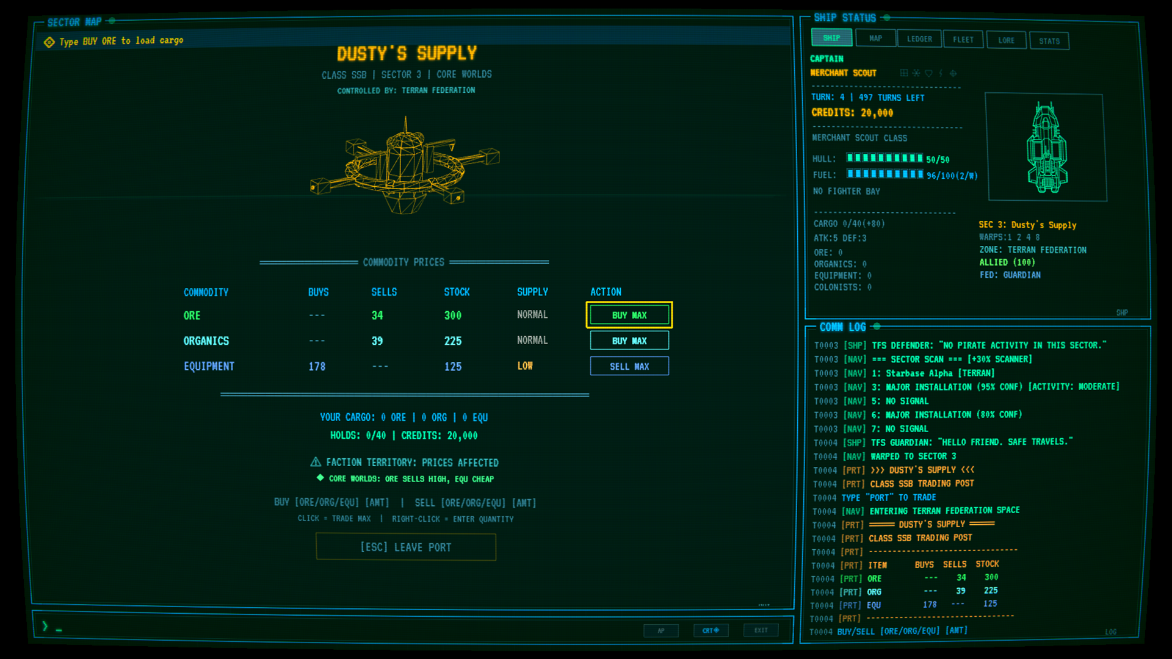Click the 'TURN: 4 | 497 TURNS LEFT' line

click(x=867, y=98)
